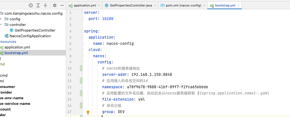Click the NacosConfigApplication Spring Boot icon
Image resolution: width=290 pixels, height=117 pixels.
6,36
